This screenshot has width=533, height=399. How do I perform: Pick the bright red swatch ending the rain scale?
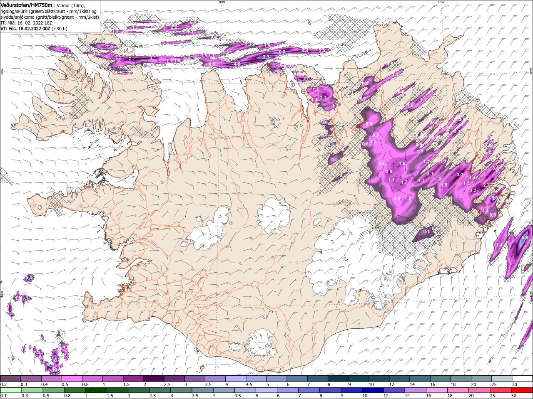click(x=522, y=390)
